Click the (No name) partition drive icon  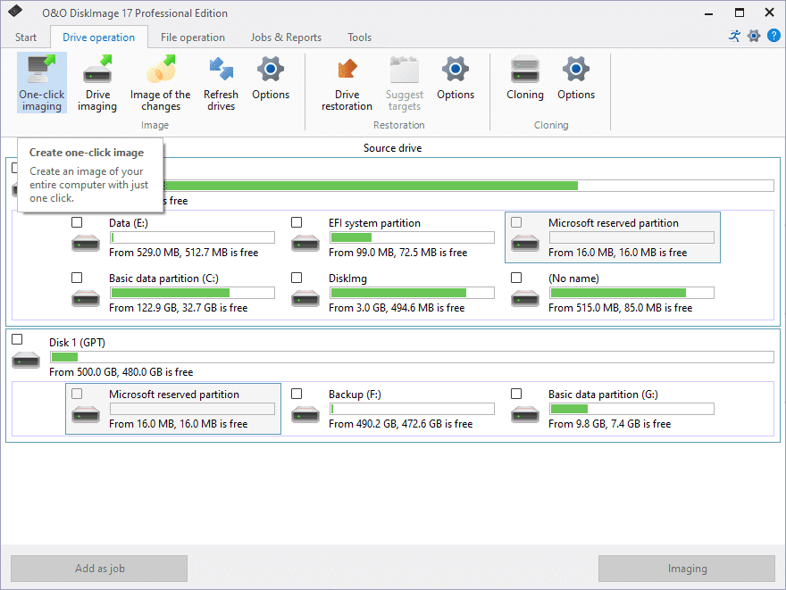tap(525, 298)
